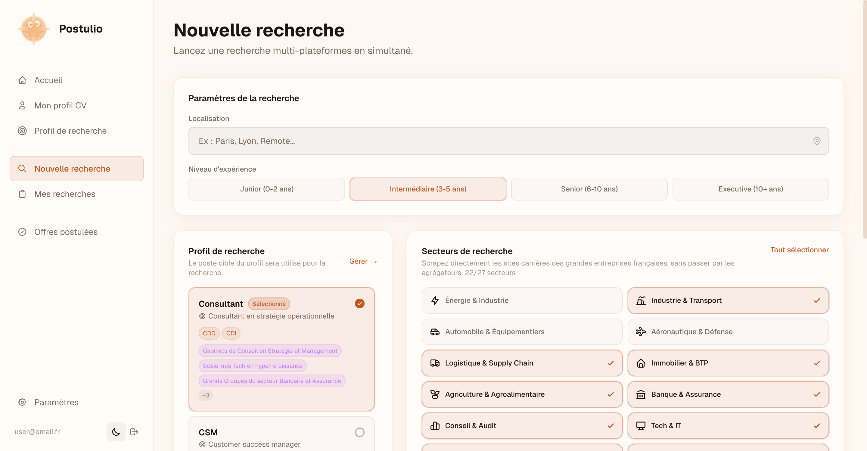Screen dimensions: 867x451
Task: Click the gear icon beside Paramètres
Action: pyautogui.click(x=22, y=402)
